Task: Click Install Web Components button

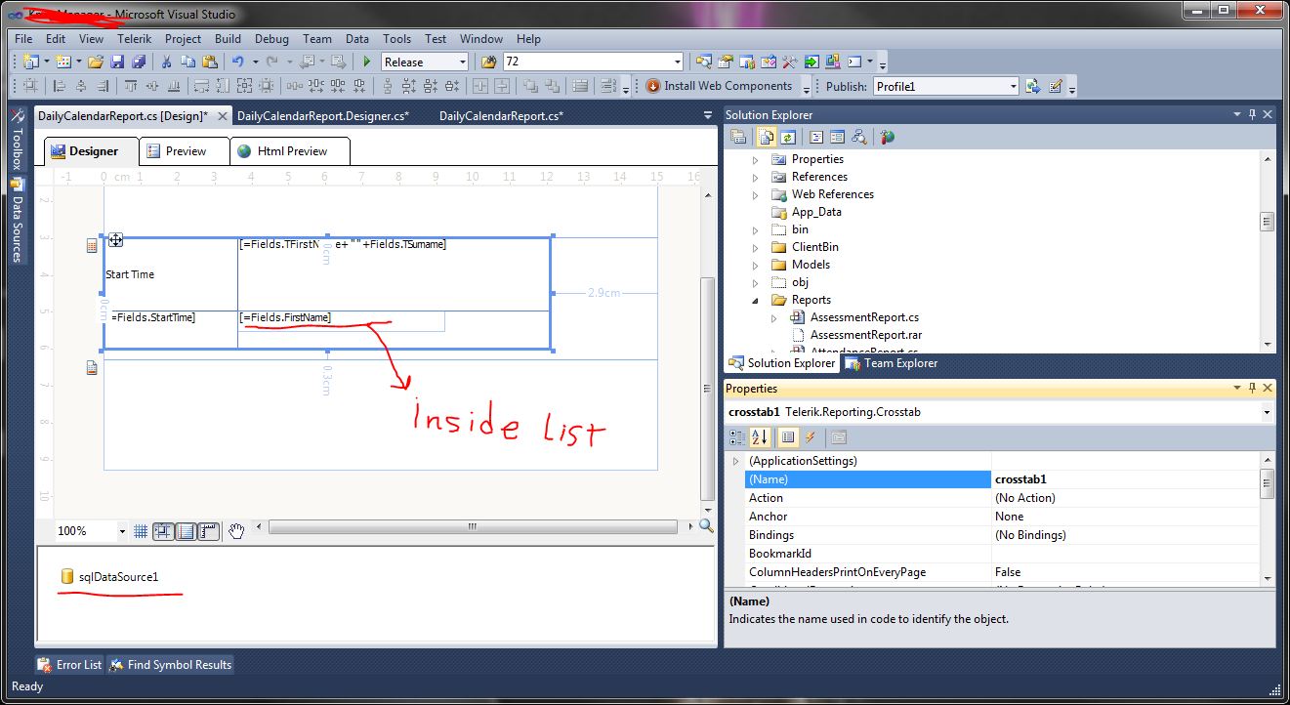Action: click(x=720, y=86)
